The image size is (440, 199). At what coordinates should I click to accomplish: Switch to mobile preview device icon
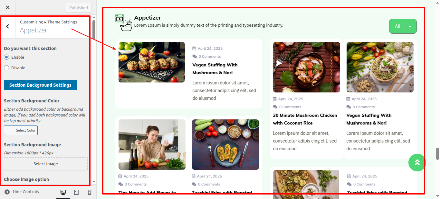coord(90,192)
